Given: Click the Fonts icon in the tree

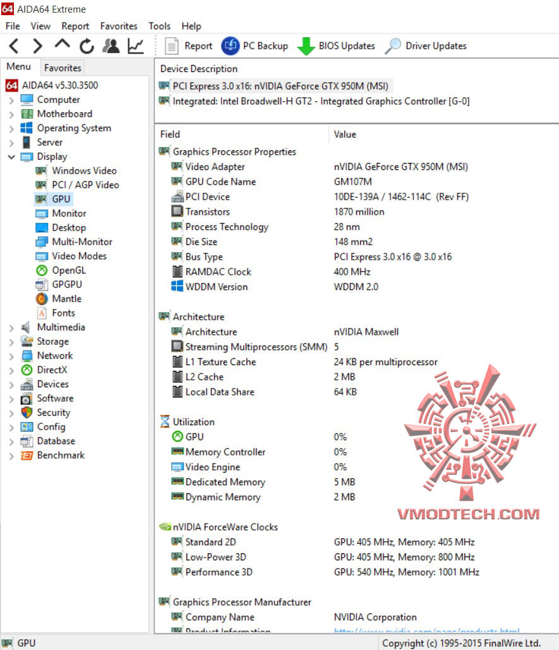Looking at the screenshot, I should click(42, 313).
